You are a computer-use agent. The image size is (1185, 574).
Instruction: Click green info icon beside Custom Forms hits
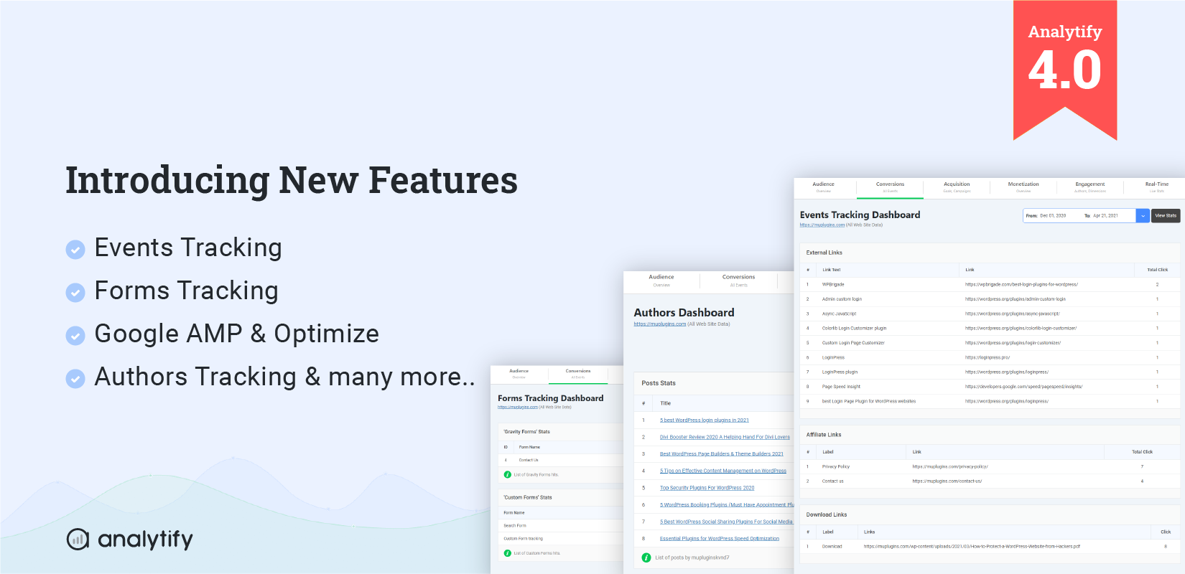pos(508,553)
